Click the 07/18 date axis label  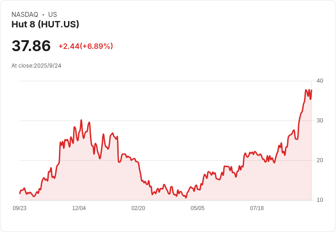point(257,208)
